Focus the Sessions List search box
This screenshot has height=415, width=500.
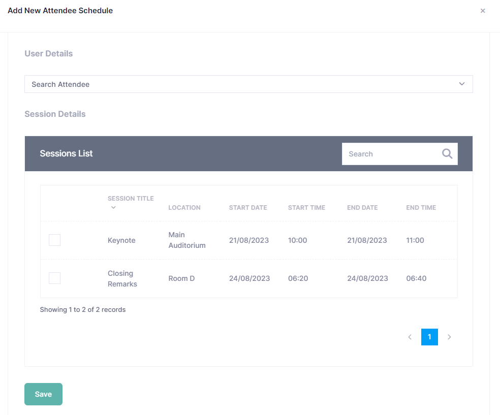click(389, 154)
